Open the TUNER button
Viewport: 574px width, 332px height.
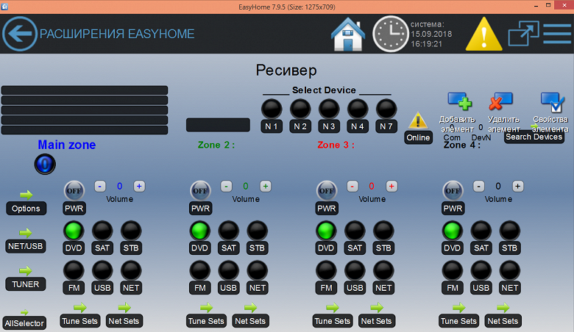click(x=26, y=284)
